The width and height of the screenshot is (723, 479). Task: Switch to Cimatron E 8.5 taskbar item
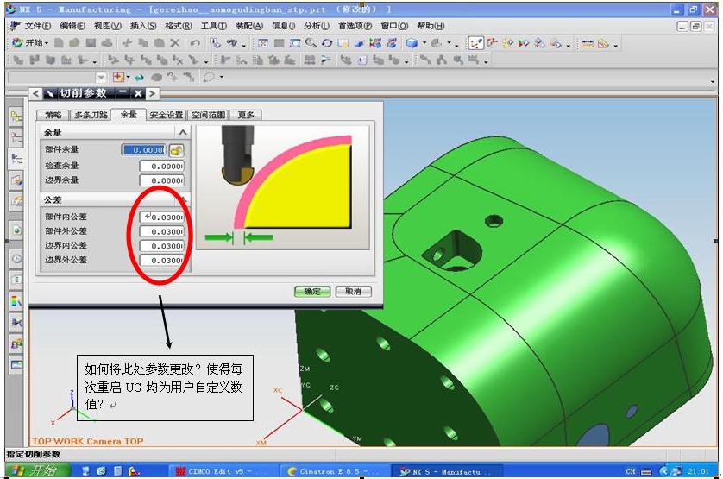tap(335, 471)
